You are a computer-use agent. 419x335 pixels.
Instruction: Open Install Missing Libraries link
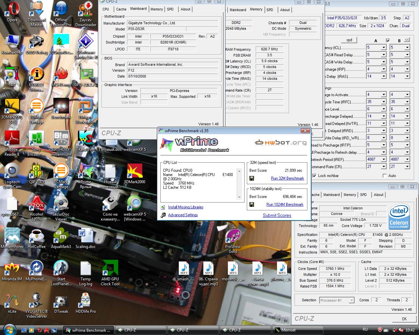point(186,207)
